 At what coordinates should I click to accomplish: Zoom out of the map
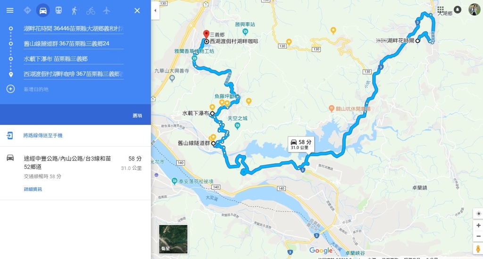click(x=478, y=236)
